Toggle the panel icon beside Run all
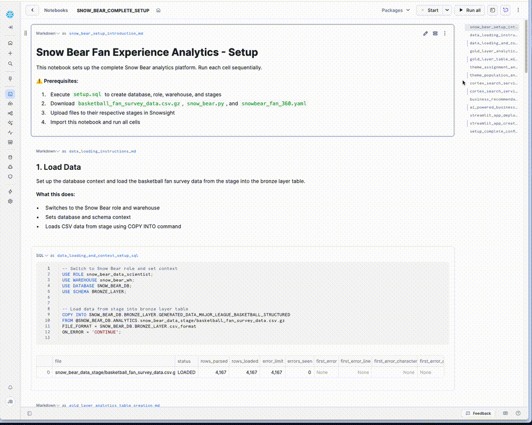Viewport: 532px width, 425px height. click(493, 10)
